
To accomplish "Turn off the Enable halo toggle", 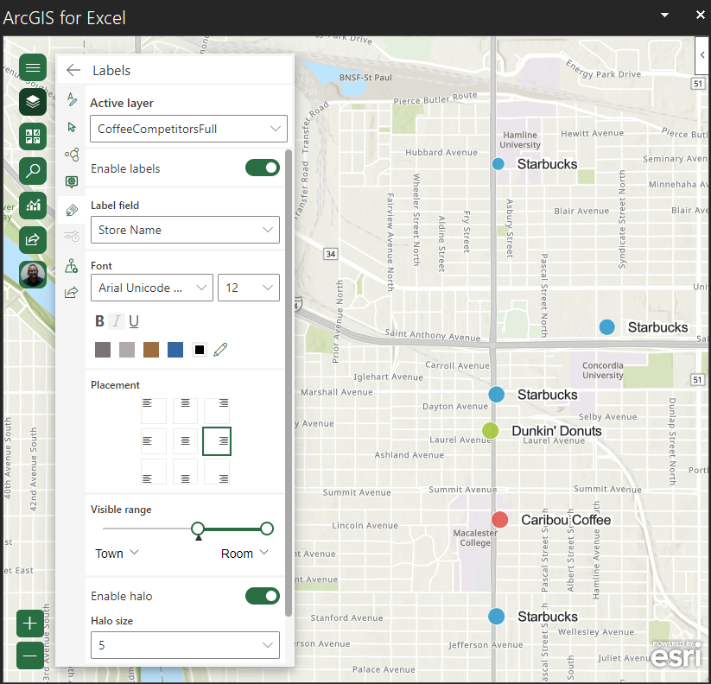I will (x=263, y=596).
